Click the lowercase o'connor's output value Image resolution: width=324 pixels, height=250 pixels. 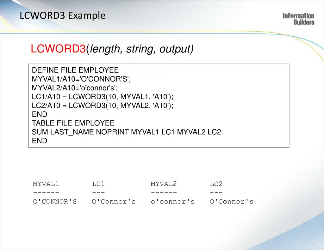coord(172,202)
